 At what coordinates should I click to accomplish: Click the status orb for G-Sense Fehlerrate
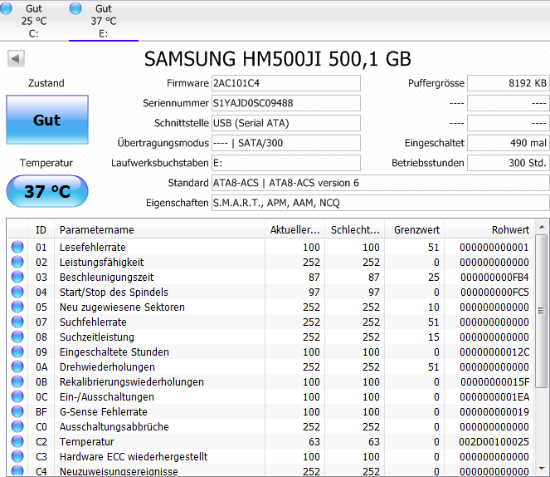pos(17,411)
